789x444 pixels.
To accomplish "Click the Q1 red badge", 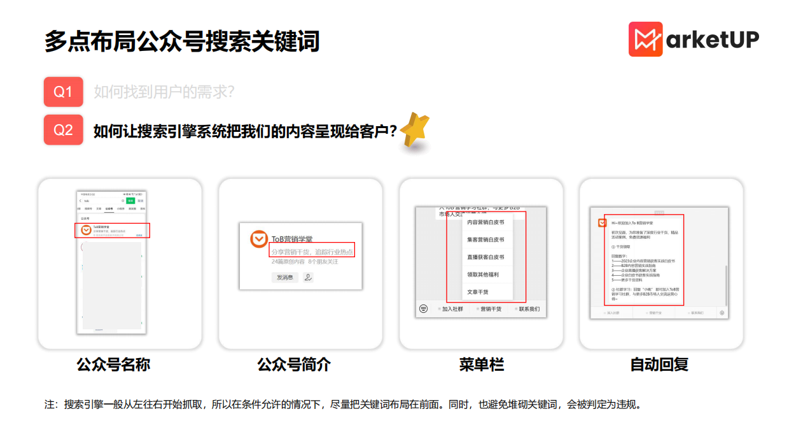I will (63, 92).
